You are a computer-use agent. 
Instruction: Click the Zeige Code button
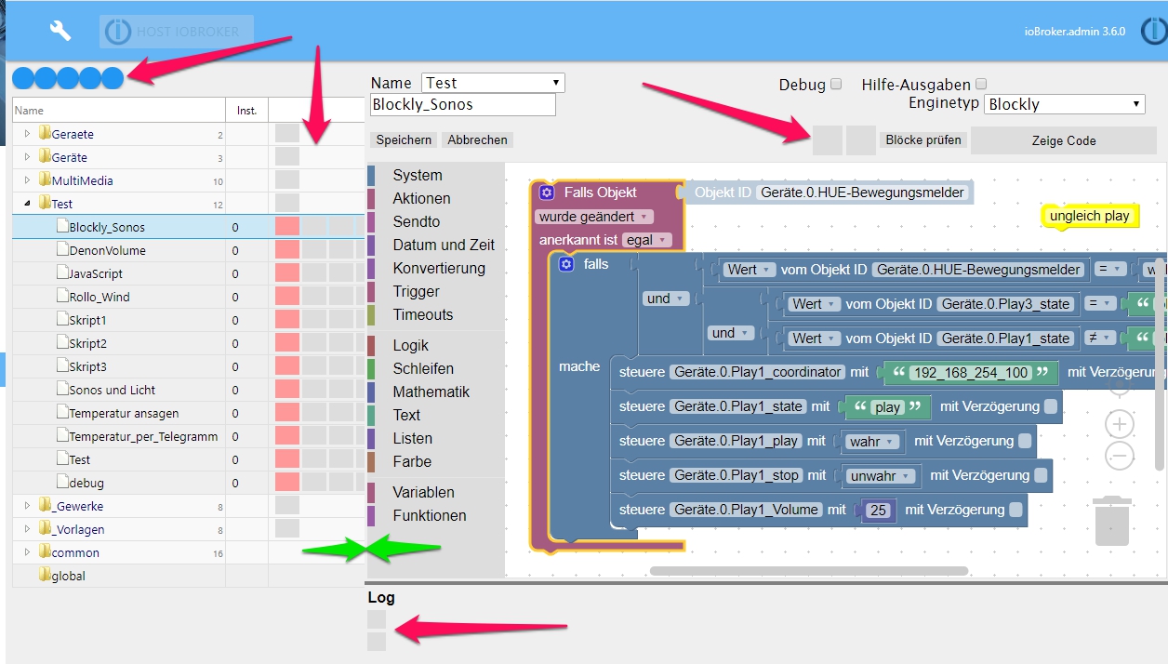coord(1064,140)
